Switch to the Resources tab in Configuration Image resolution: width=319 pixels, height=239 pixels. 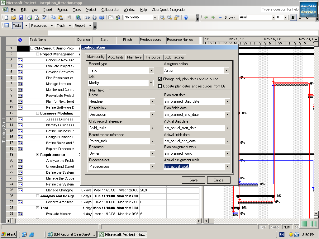point(154,57)
